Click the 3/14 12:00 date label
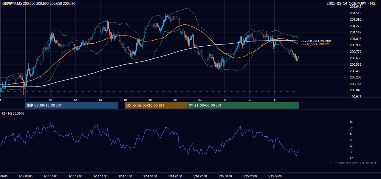 [x=75, y=176]
